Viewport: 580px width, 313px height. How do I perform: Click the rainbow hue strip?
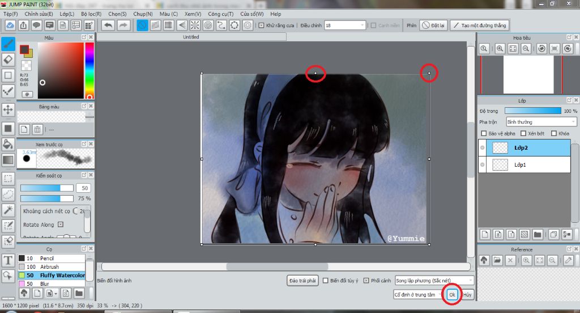pos(89,70)
